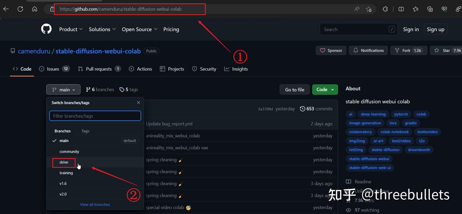Click the browser address bar URL
462x214 pixels.
pyautogui.click(x=121, y=9)
